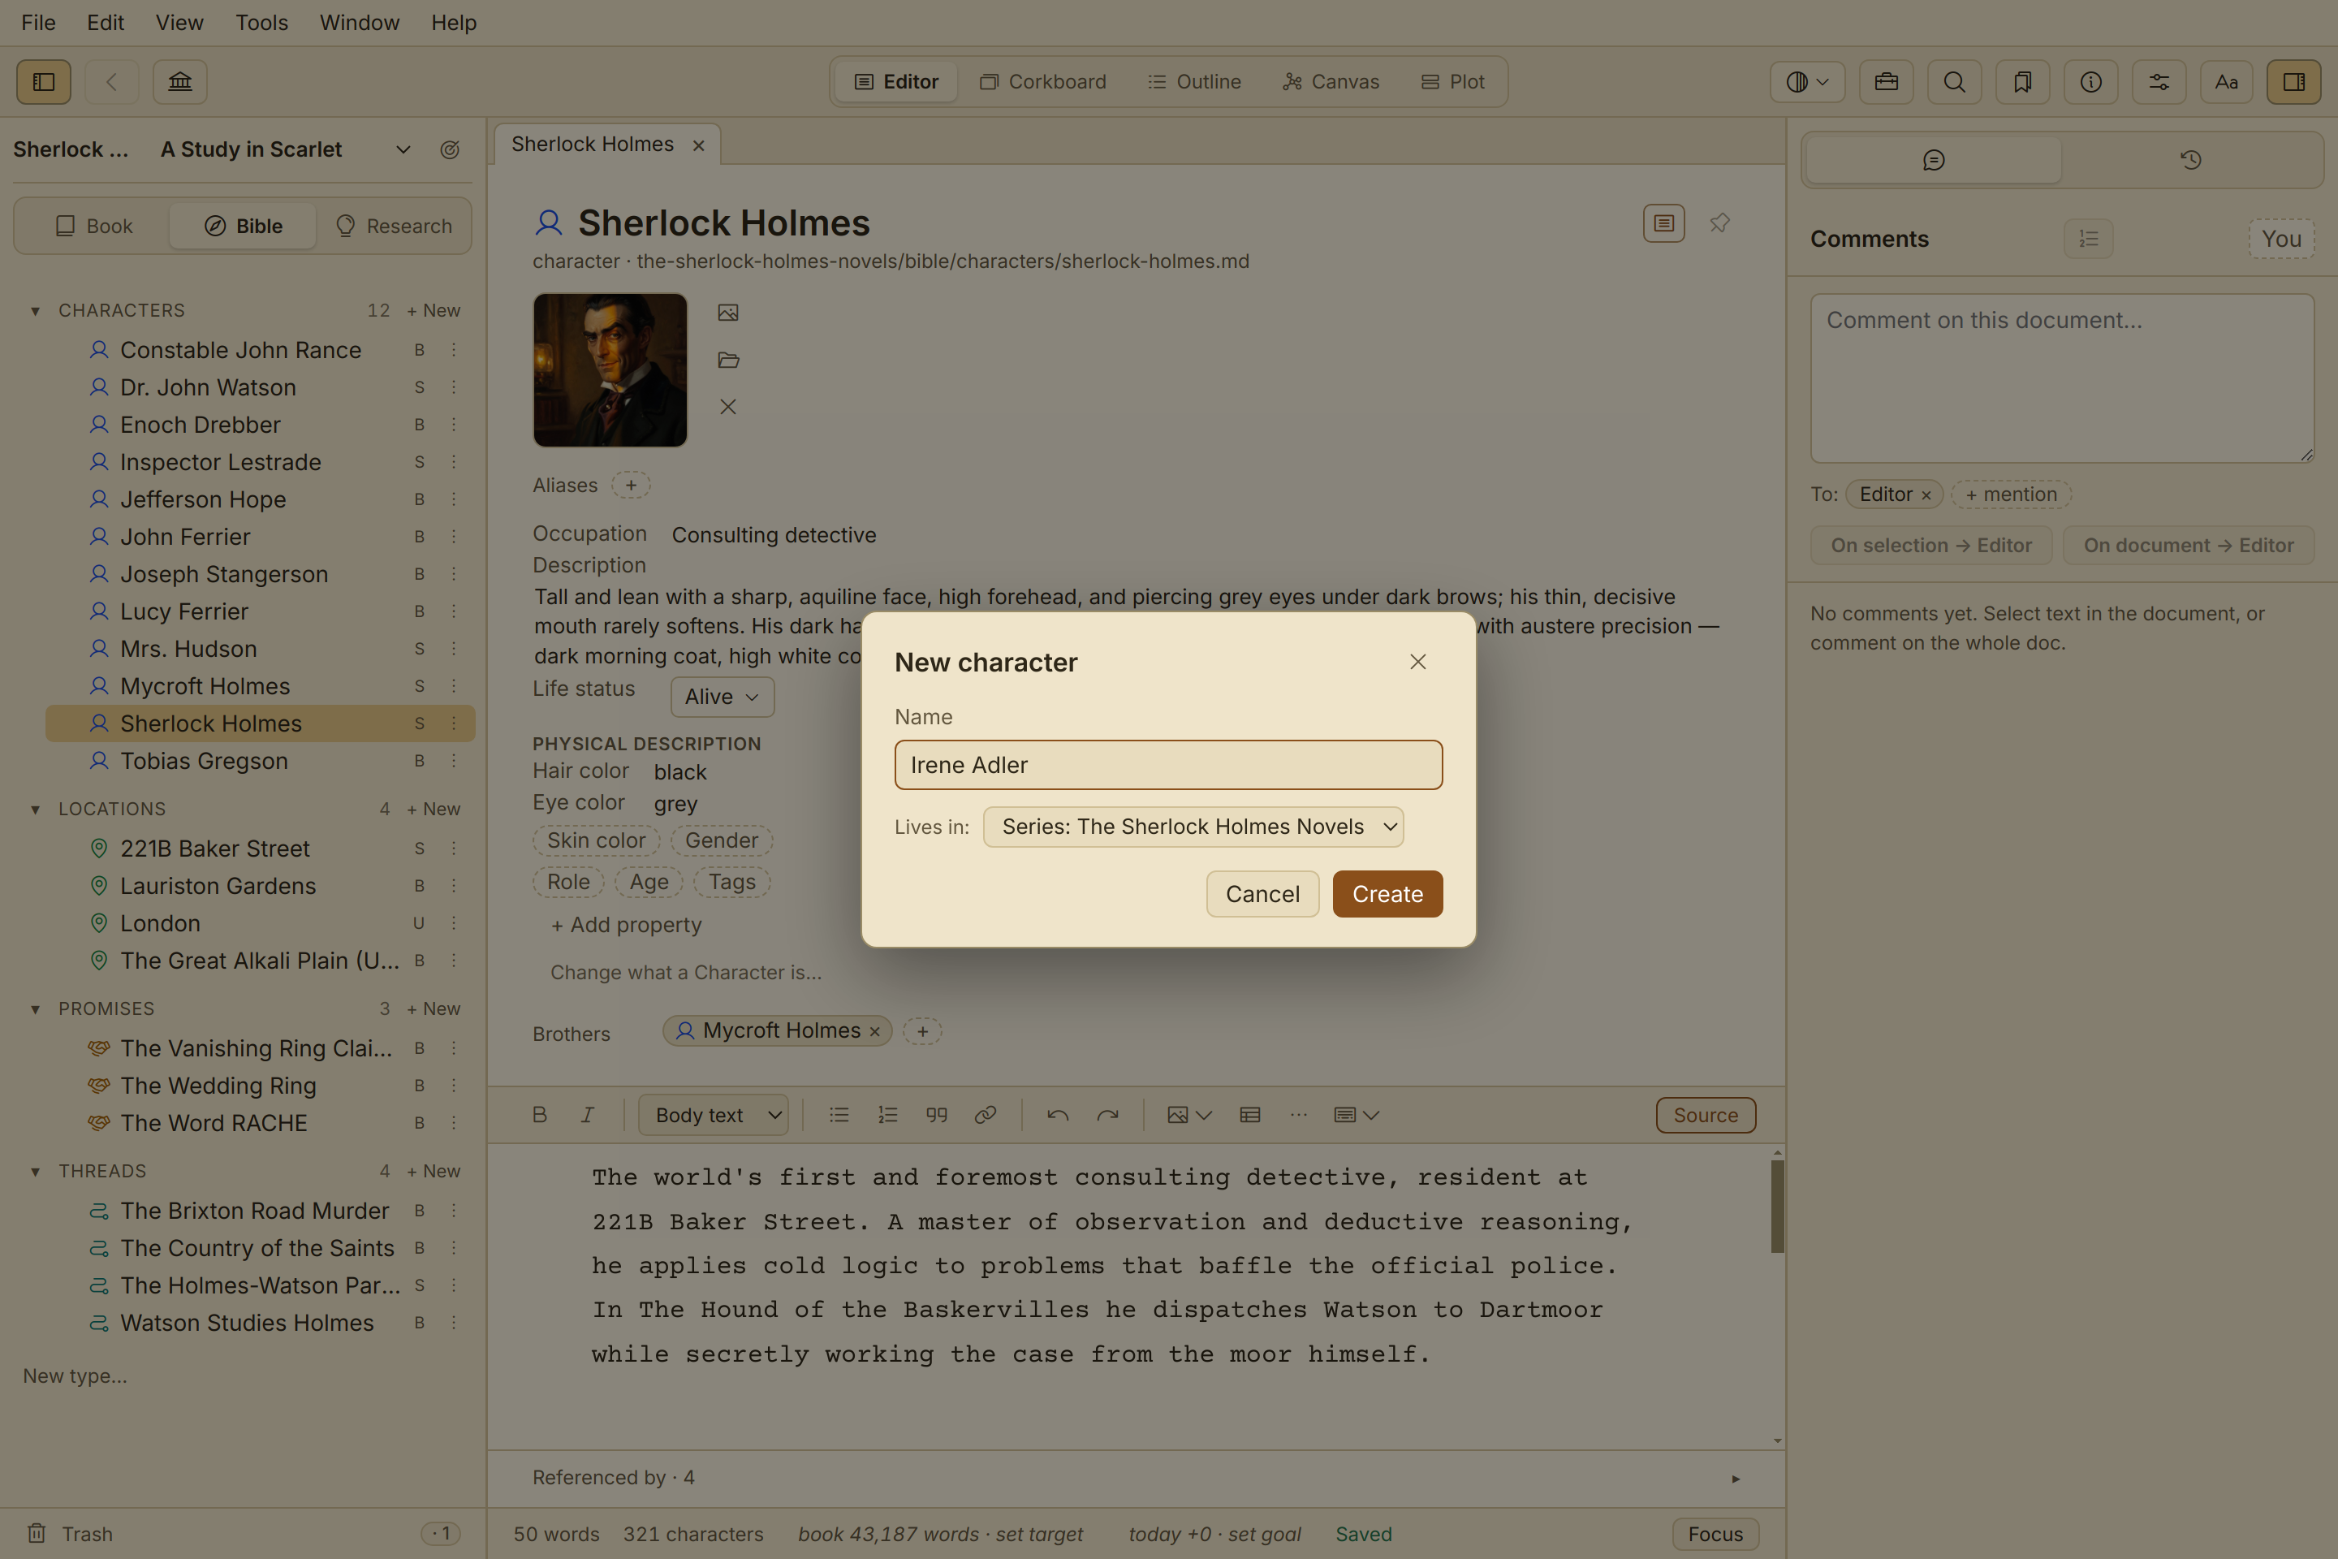Open the info circle icon
This screenshot has height=1559, width=2338.
click(x=2090, y=81)
